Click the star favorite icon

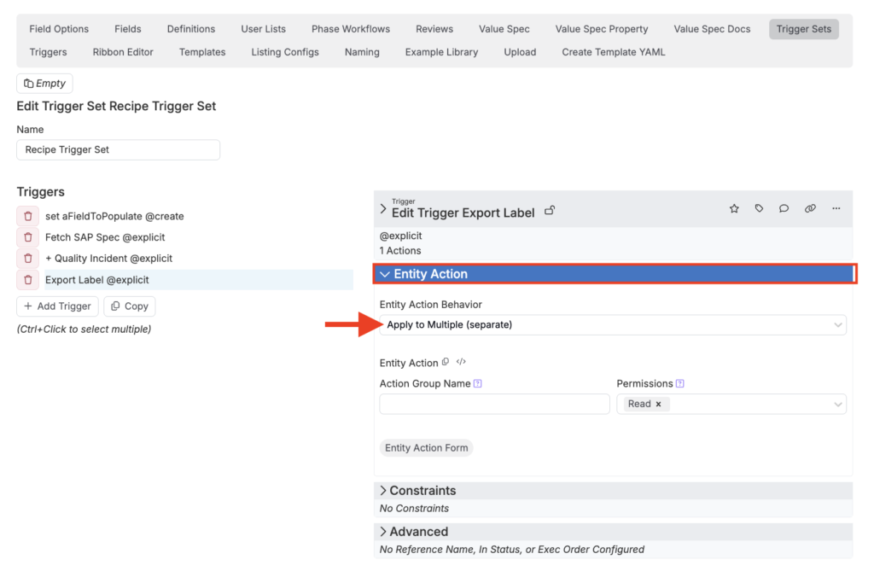[734, 208]
